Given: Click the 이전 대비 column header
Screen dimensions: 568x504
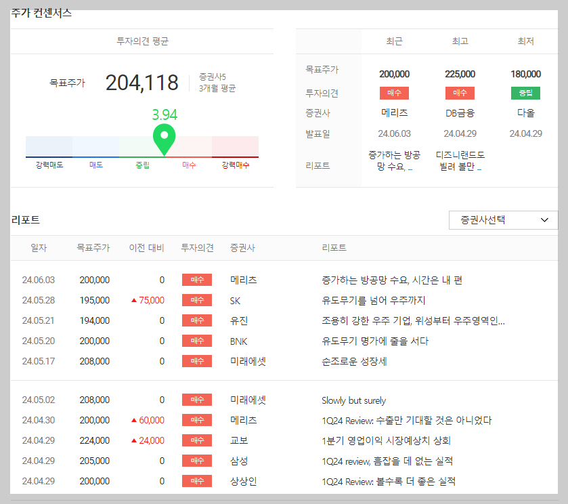Looking at the screenshot, I should pyautogui.click(x=146, y=248).
